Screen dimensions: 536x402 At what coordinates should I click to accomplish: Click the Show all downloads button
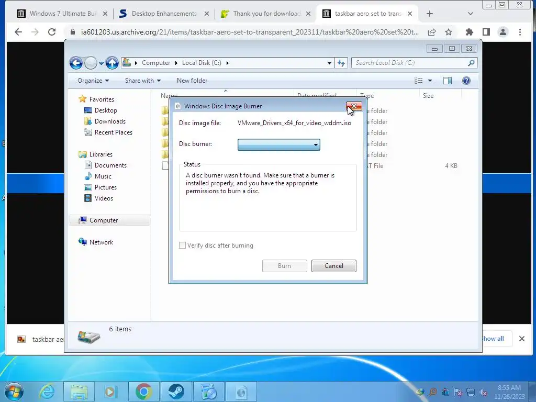(x=493, y=339)
